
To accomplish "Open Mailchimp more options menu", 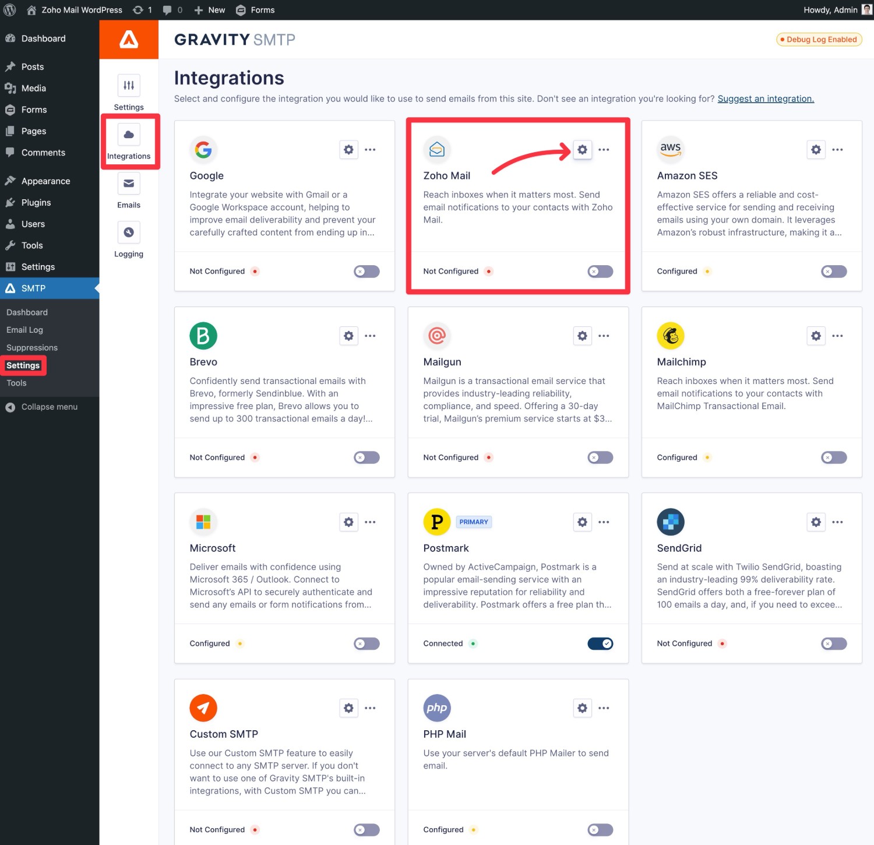I will pos(837,336).
